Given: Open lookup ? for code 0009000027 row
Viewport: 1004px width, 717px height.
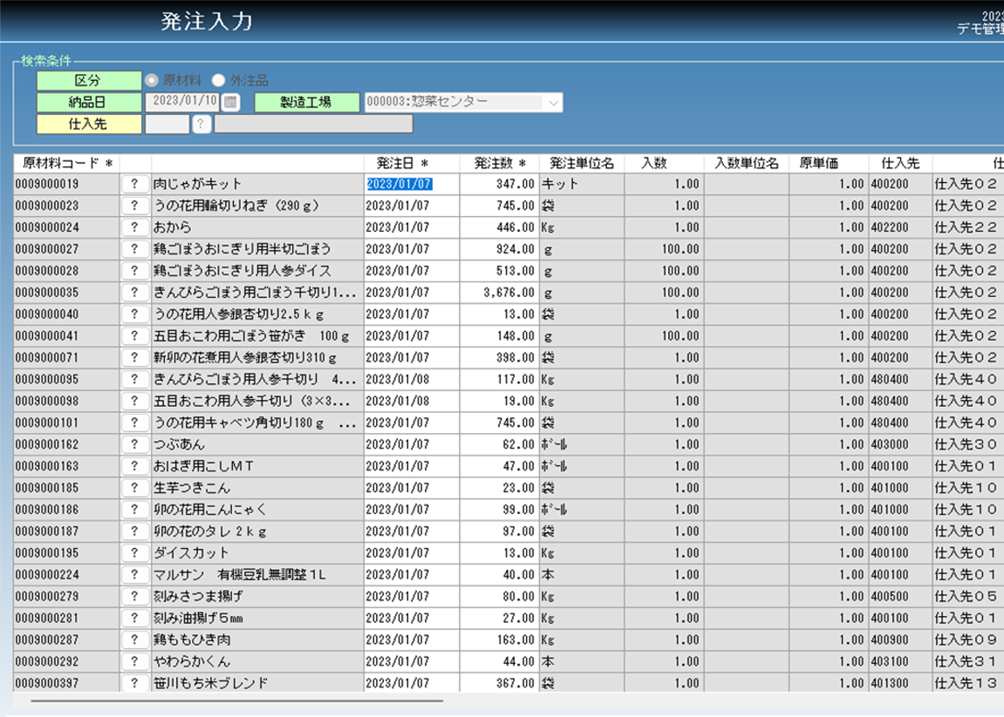Looking at the screenshot, I should click(134, 249).
